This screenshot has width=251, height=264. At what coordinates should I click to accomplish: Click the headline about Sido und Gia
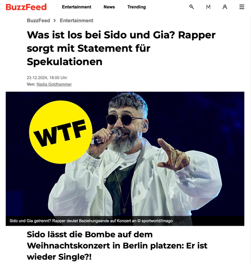pyautogui.click(x=121, y=48)
